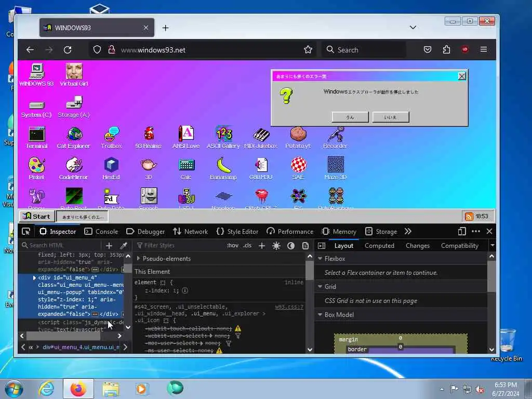Toggle dark color scheme simulation
Screen dimensions: 532x399
click(291, 246)
